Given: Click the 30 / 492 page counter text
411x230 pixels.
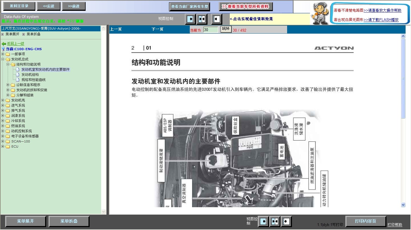Looking at the screenshot, I should click(239, 30).
